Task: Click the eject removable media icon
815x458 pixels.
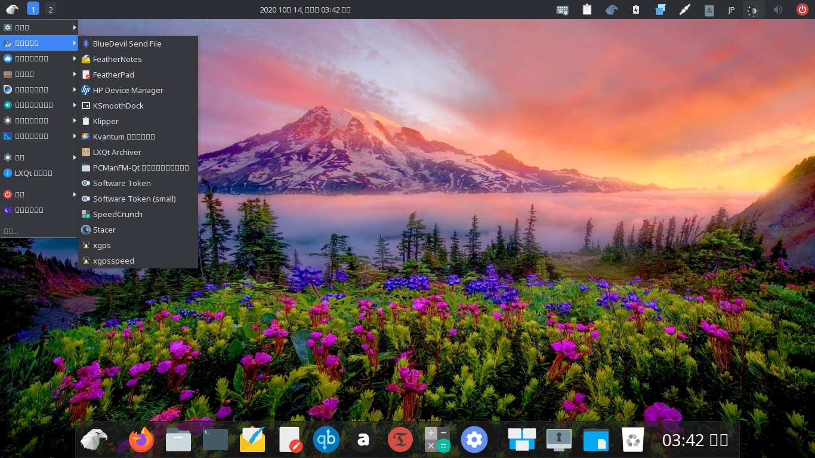Action: [x=709, y=10]
